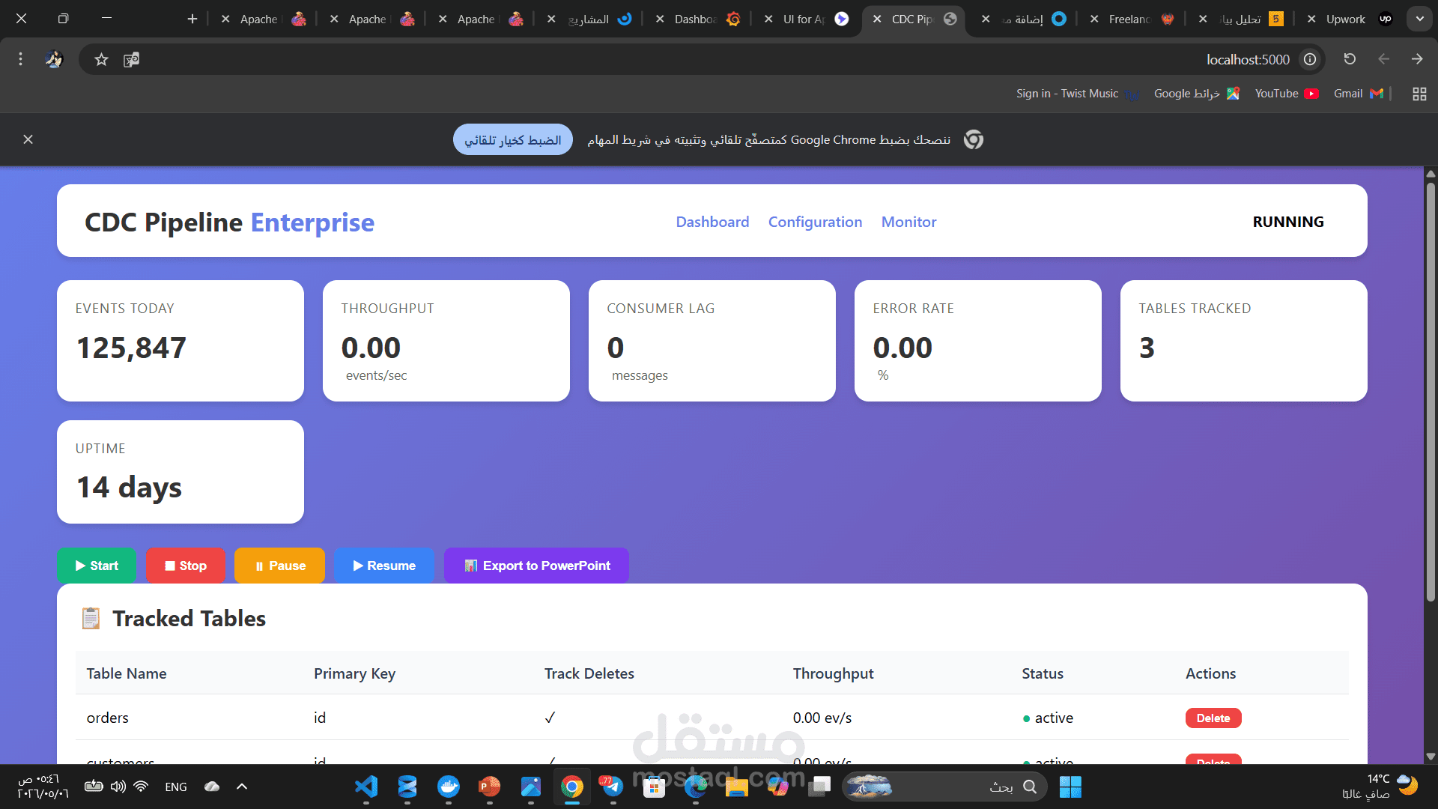Click the Uptime value 14 days
The image size is (1438, 809).
pyautogui.click(x=129, y=488)
